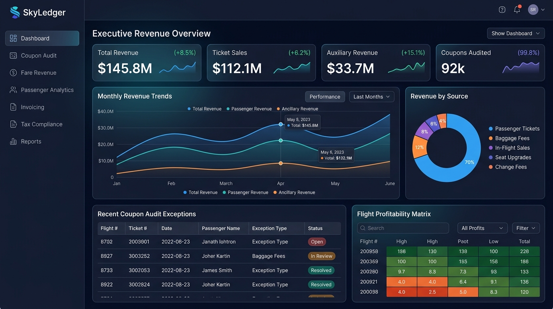The height and width of the screenshot is (309, 553).
Task: Sort by Exception Type column header
Action: (x=269, y=228)
